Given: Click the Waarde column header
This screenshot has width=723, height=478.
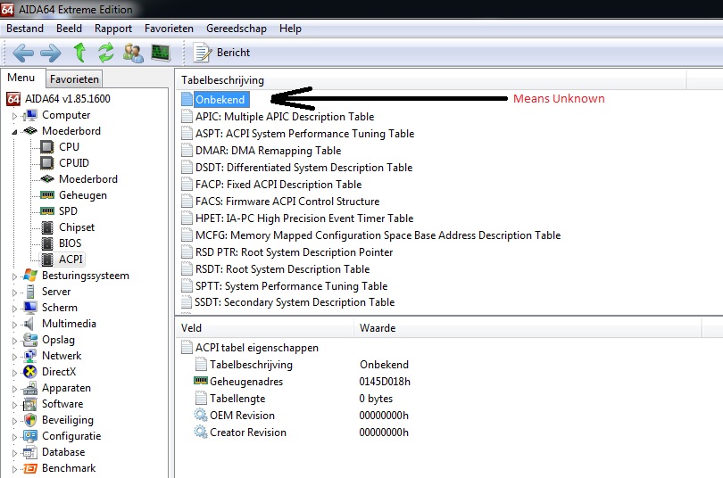Looking at the screenshot, I should tap(528, 328).
